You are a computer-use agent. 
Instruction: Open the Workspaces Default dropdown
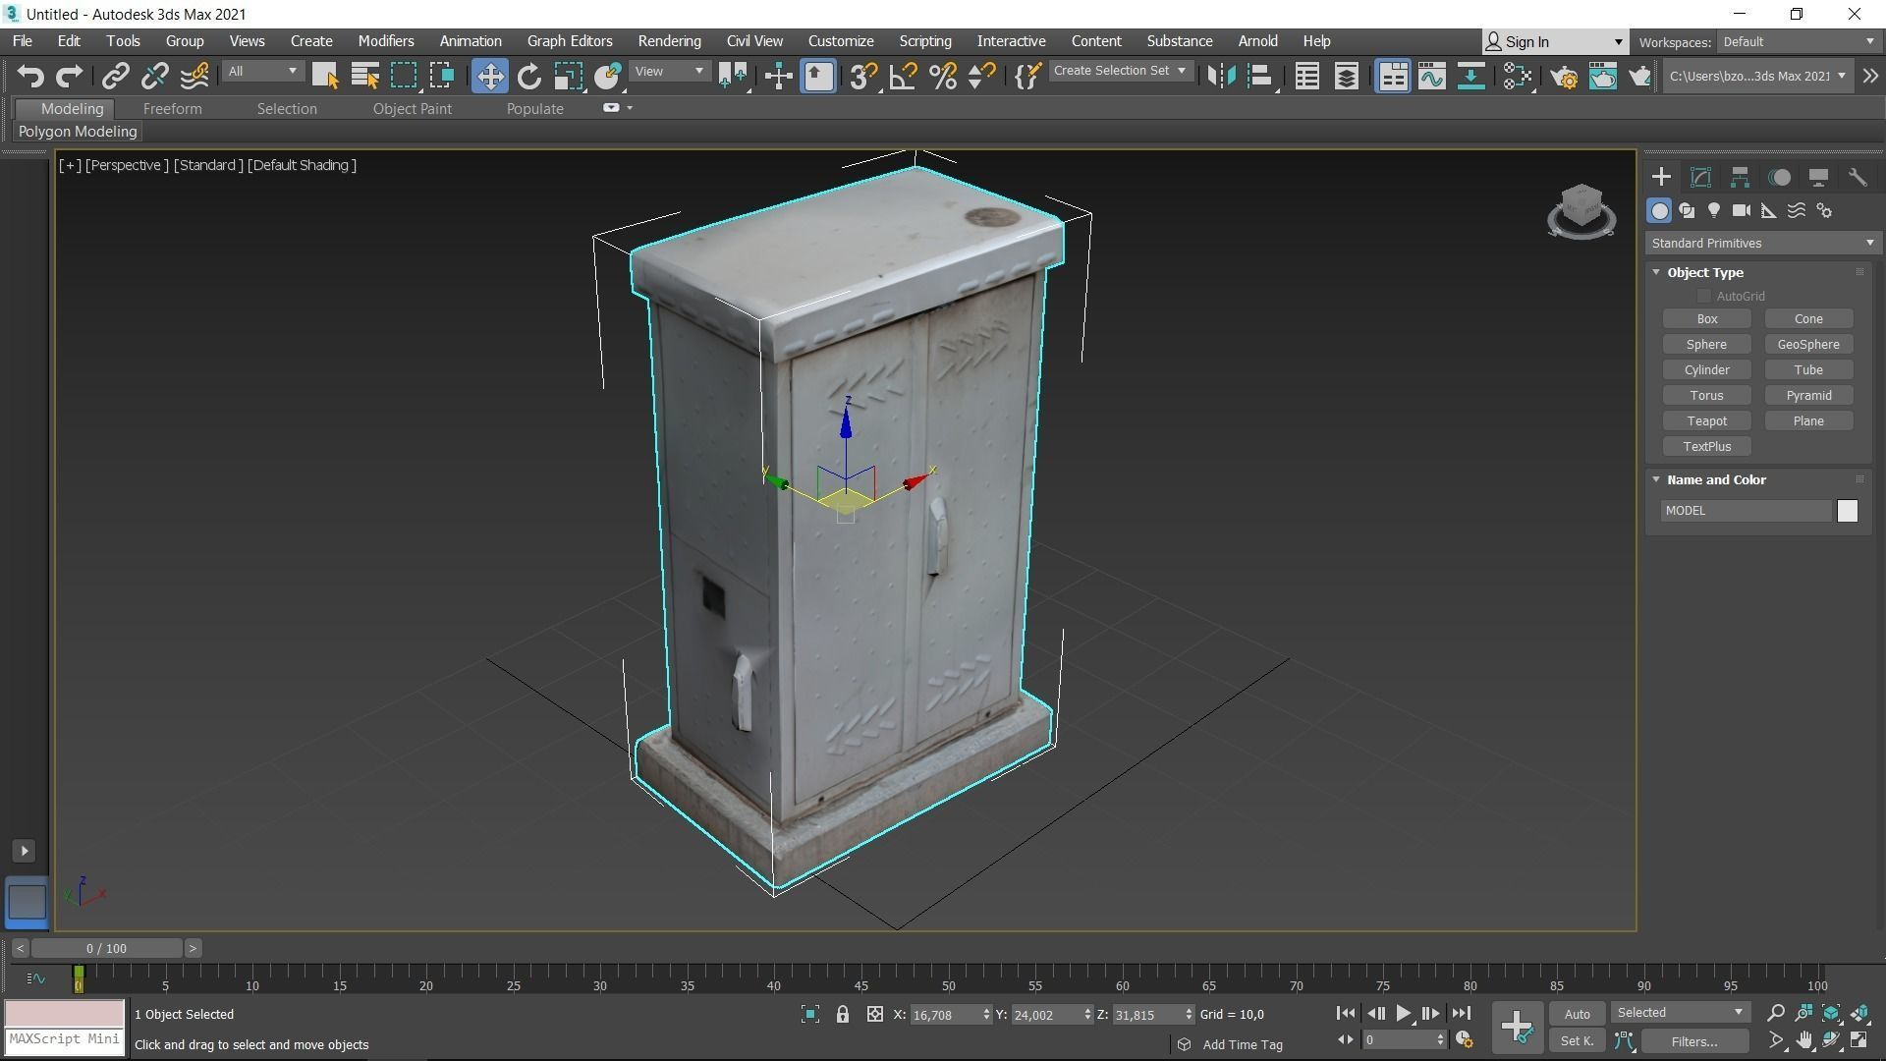pyautogui.click(x=1798, y=41)
